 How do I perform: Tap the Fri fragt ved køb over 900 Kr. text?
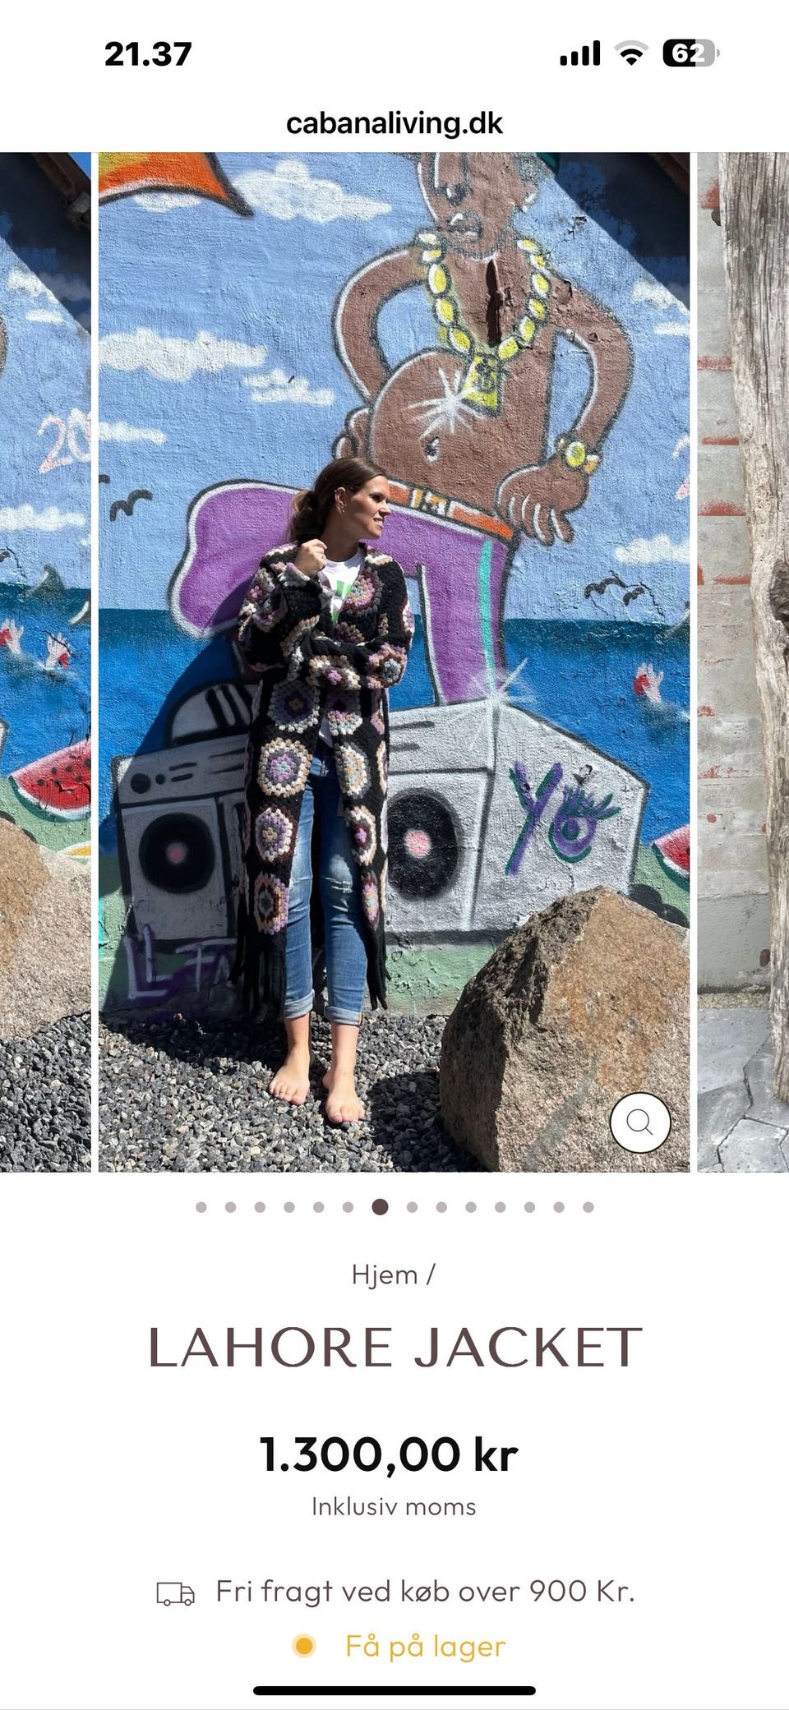pos(425,1592)
